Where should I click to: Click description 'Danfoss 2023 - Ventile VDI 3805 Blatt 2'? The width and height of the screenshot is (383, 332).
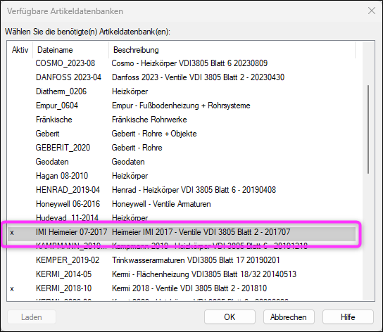(x=178, y=77)
